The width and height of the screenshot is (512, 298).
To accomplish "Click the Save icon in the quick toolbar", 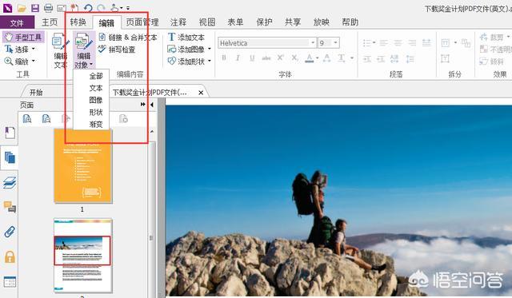I will click(35, 8).
